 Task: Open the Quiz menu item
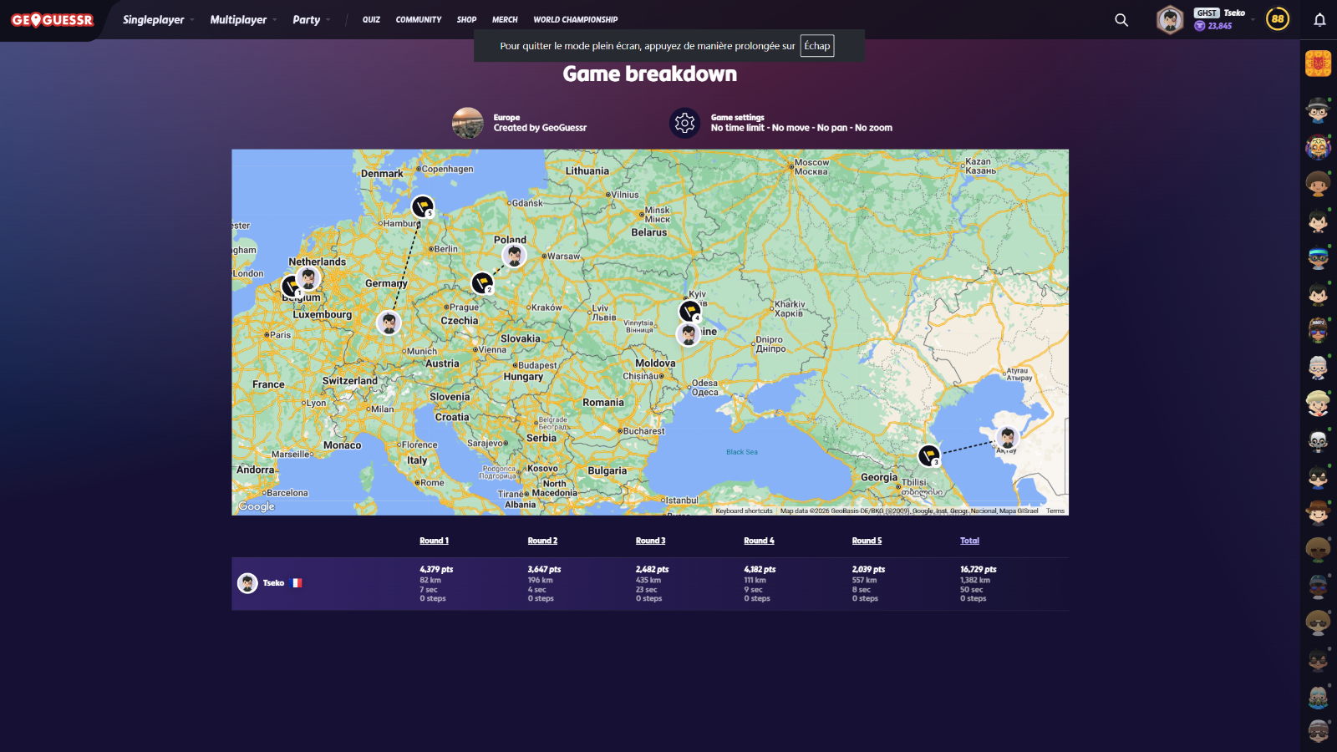[371, 20]
